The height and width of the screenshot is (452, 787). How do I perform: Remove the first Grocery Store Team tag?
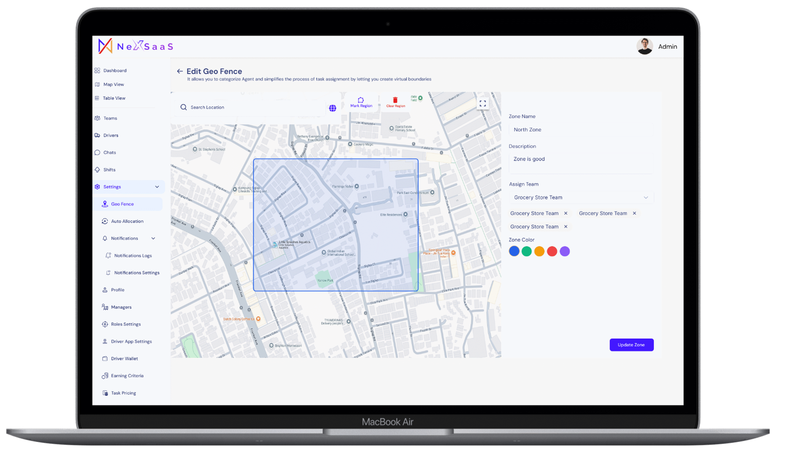[x=565, y=213]
